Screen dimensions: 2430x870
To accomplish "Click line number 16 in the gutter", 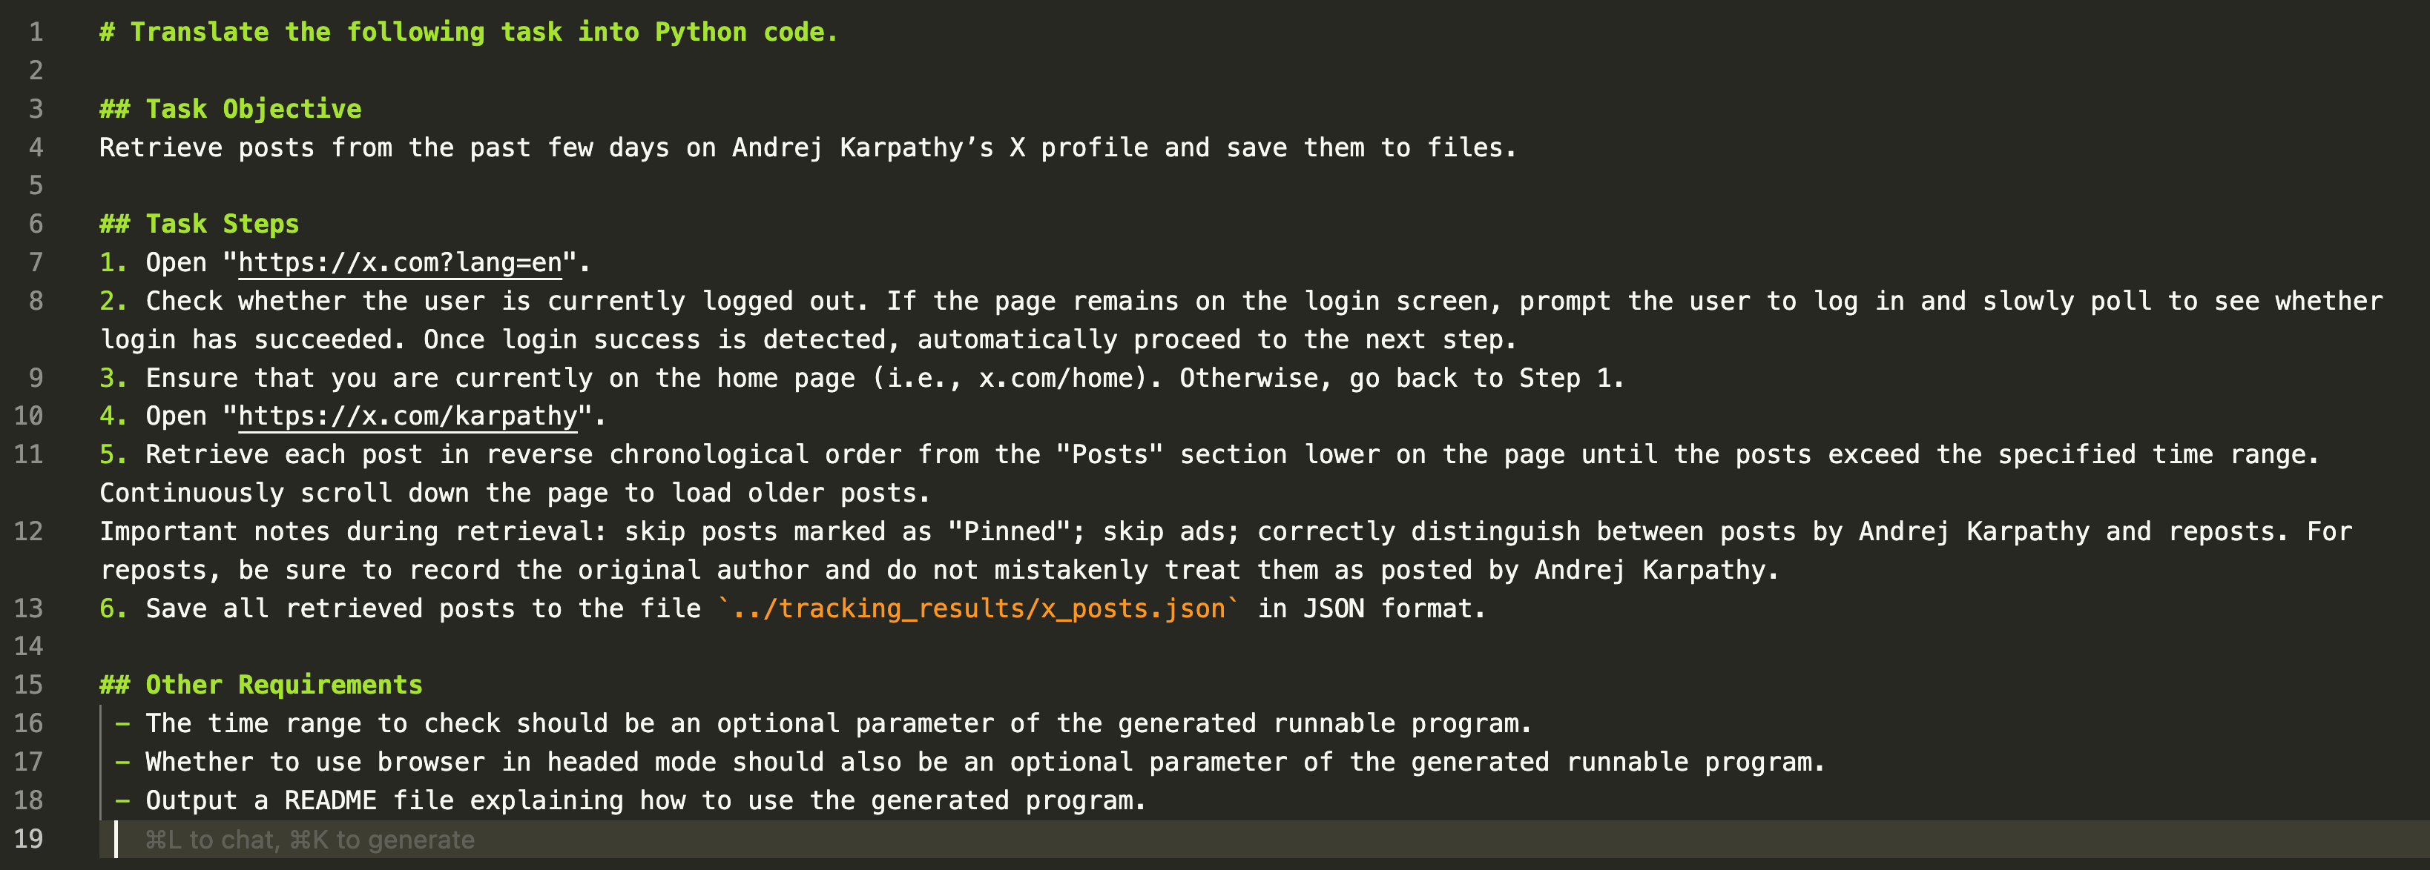I will tap(28, 723).
